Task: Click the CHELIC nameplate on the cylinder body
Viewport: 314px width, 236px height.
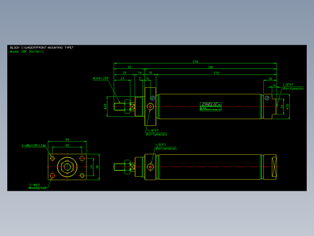Action: click(x=211, y=107)
